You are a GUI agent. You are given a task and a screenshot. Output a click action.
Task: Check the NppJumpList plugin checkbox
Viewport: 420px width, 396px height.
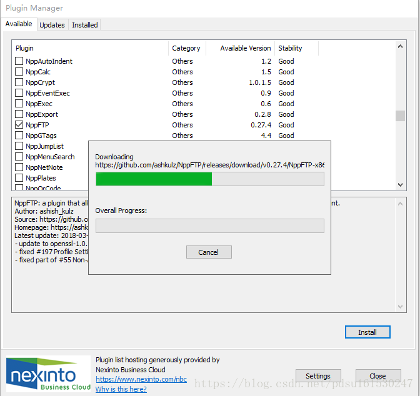pyautogui.click(x=19, y=146)
